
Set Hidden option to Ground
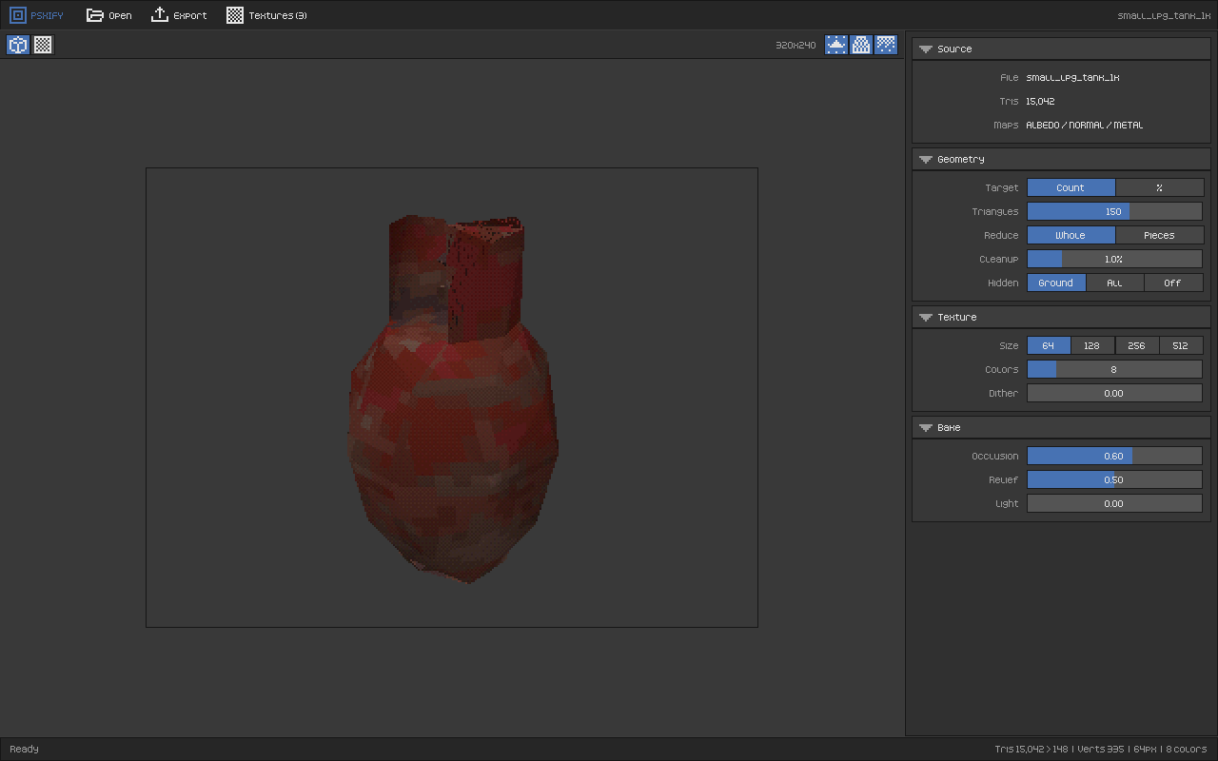[1056, 283]
